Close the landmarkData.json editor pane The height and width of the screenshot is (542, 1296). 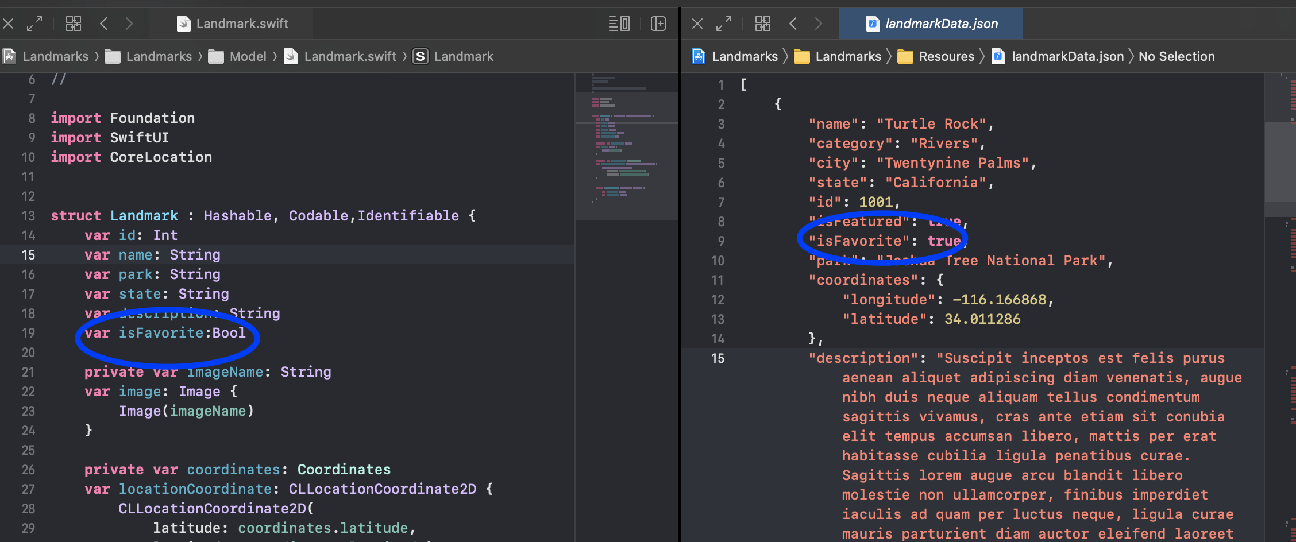coord(697,24)
